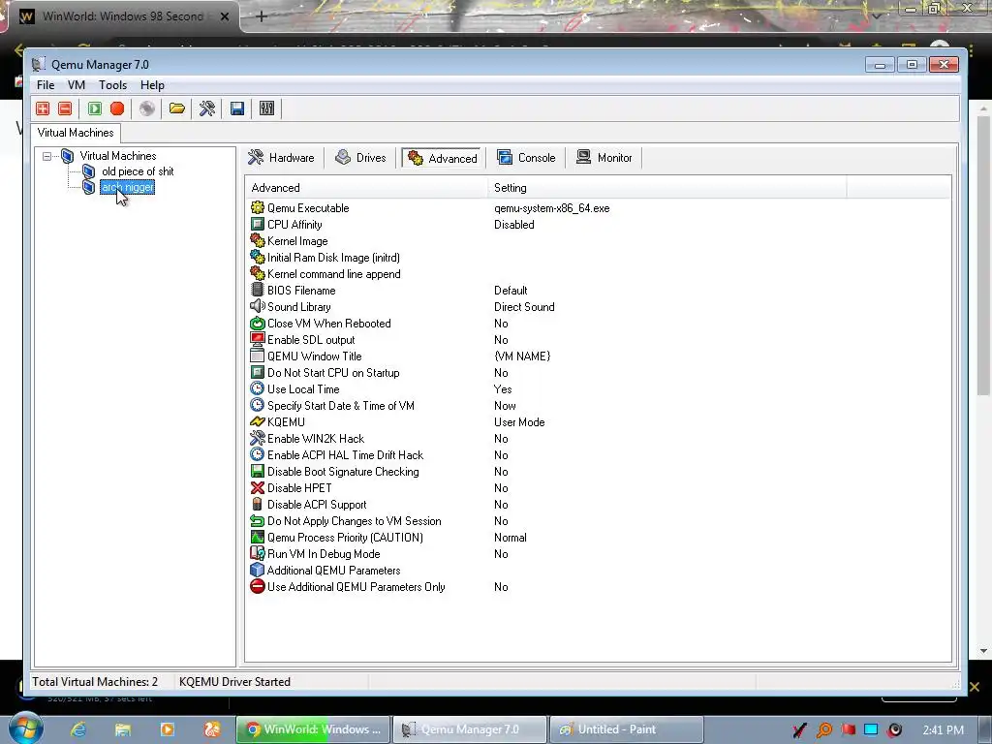Click the Kernel Image icon
This screenshot has width=992, height=744.
point(257,240)
